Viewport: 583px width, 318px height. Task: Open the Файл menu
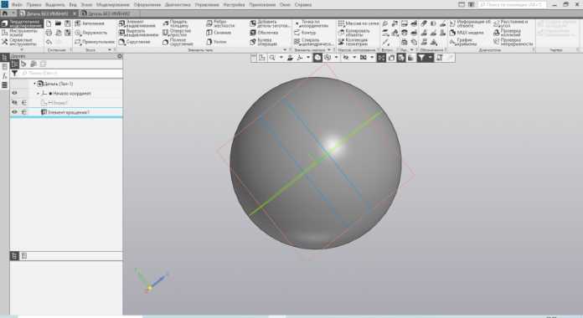tap(17, 5)
